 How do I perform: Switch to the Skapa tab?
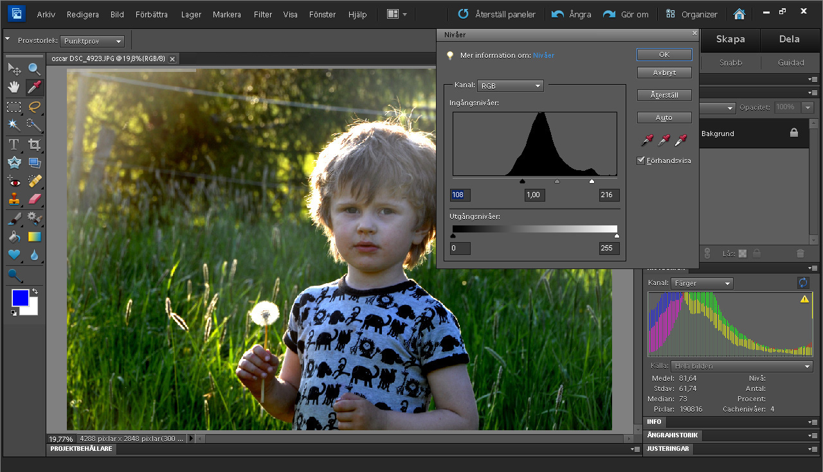point(730,39)
